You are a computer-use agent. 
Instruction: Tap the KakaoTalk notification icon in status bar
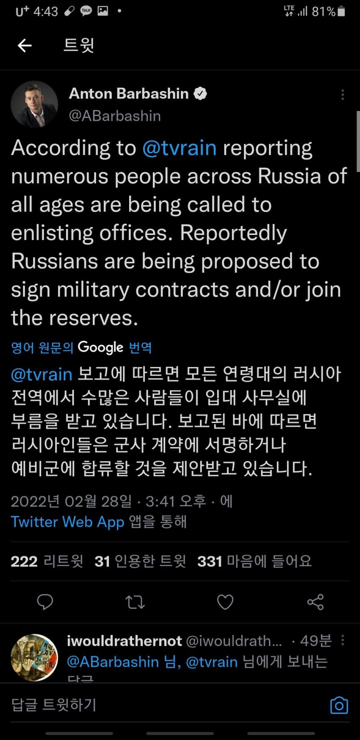click(86, 11)
